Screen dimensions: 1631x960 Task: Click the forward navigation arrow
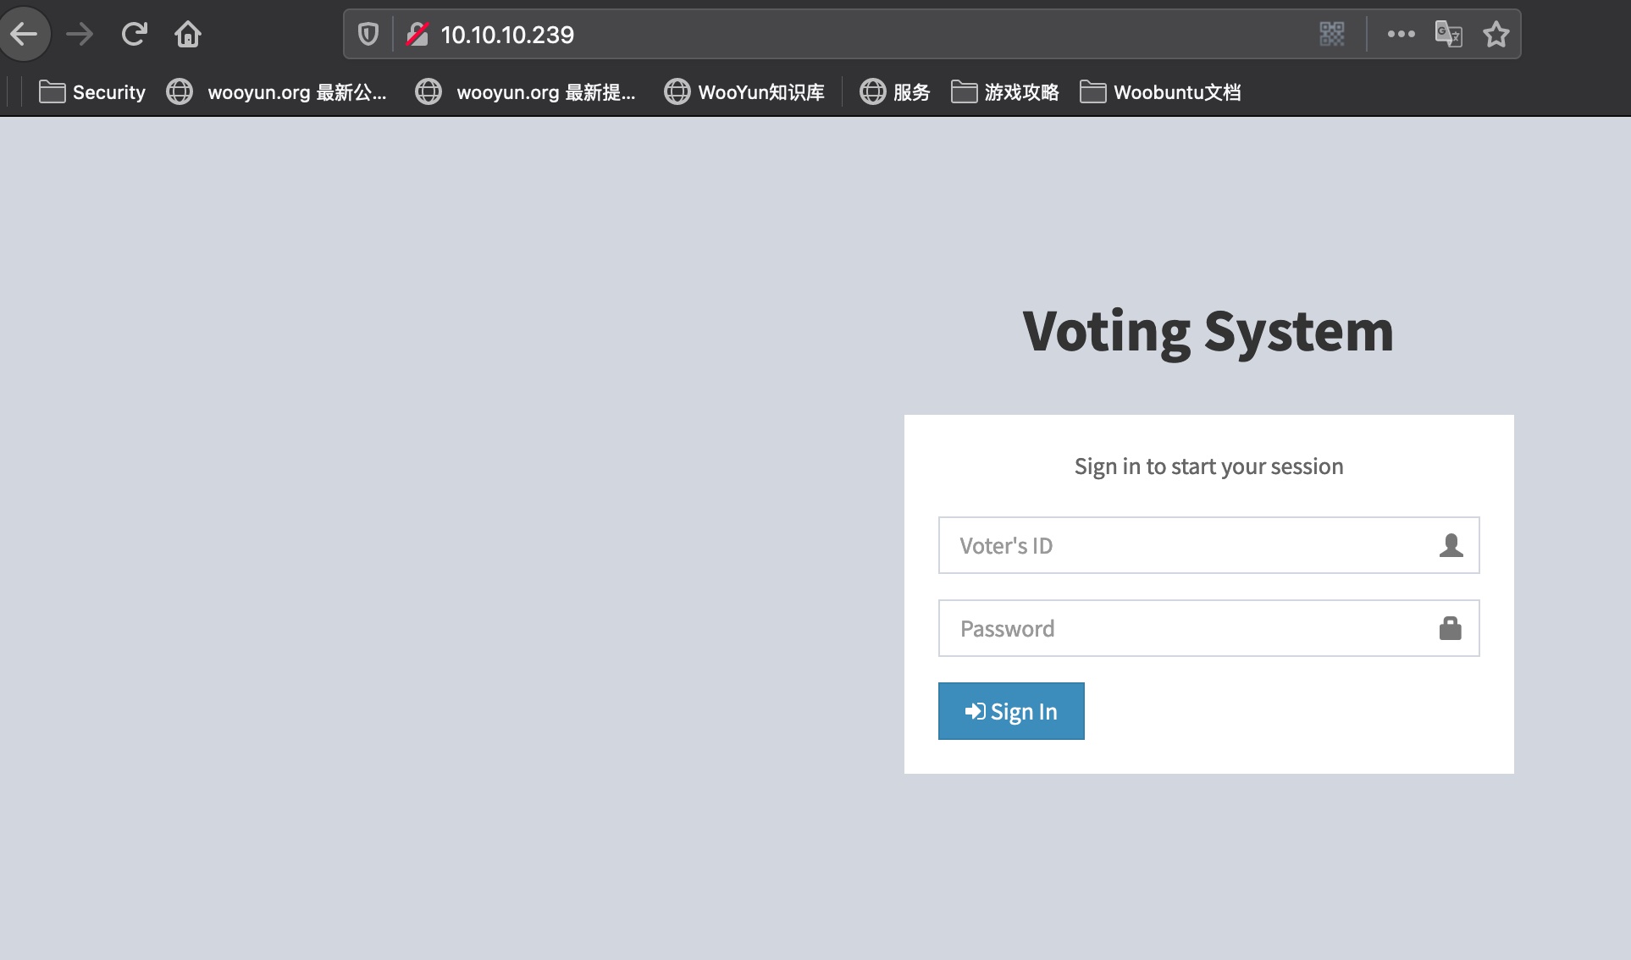click(x=80, y=34)
